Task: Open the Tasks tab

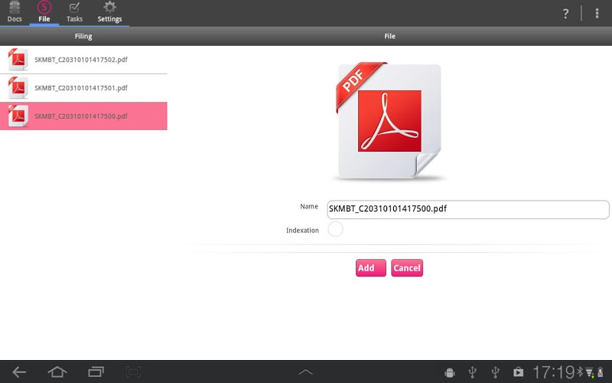Action: [x=74, y=12]
